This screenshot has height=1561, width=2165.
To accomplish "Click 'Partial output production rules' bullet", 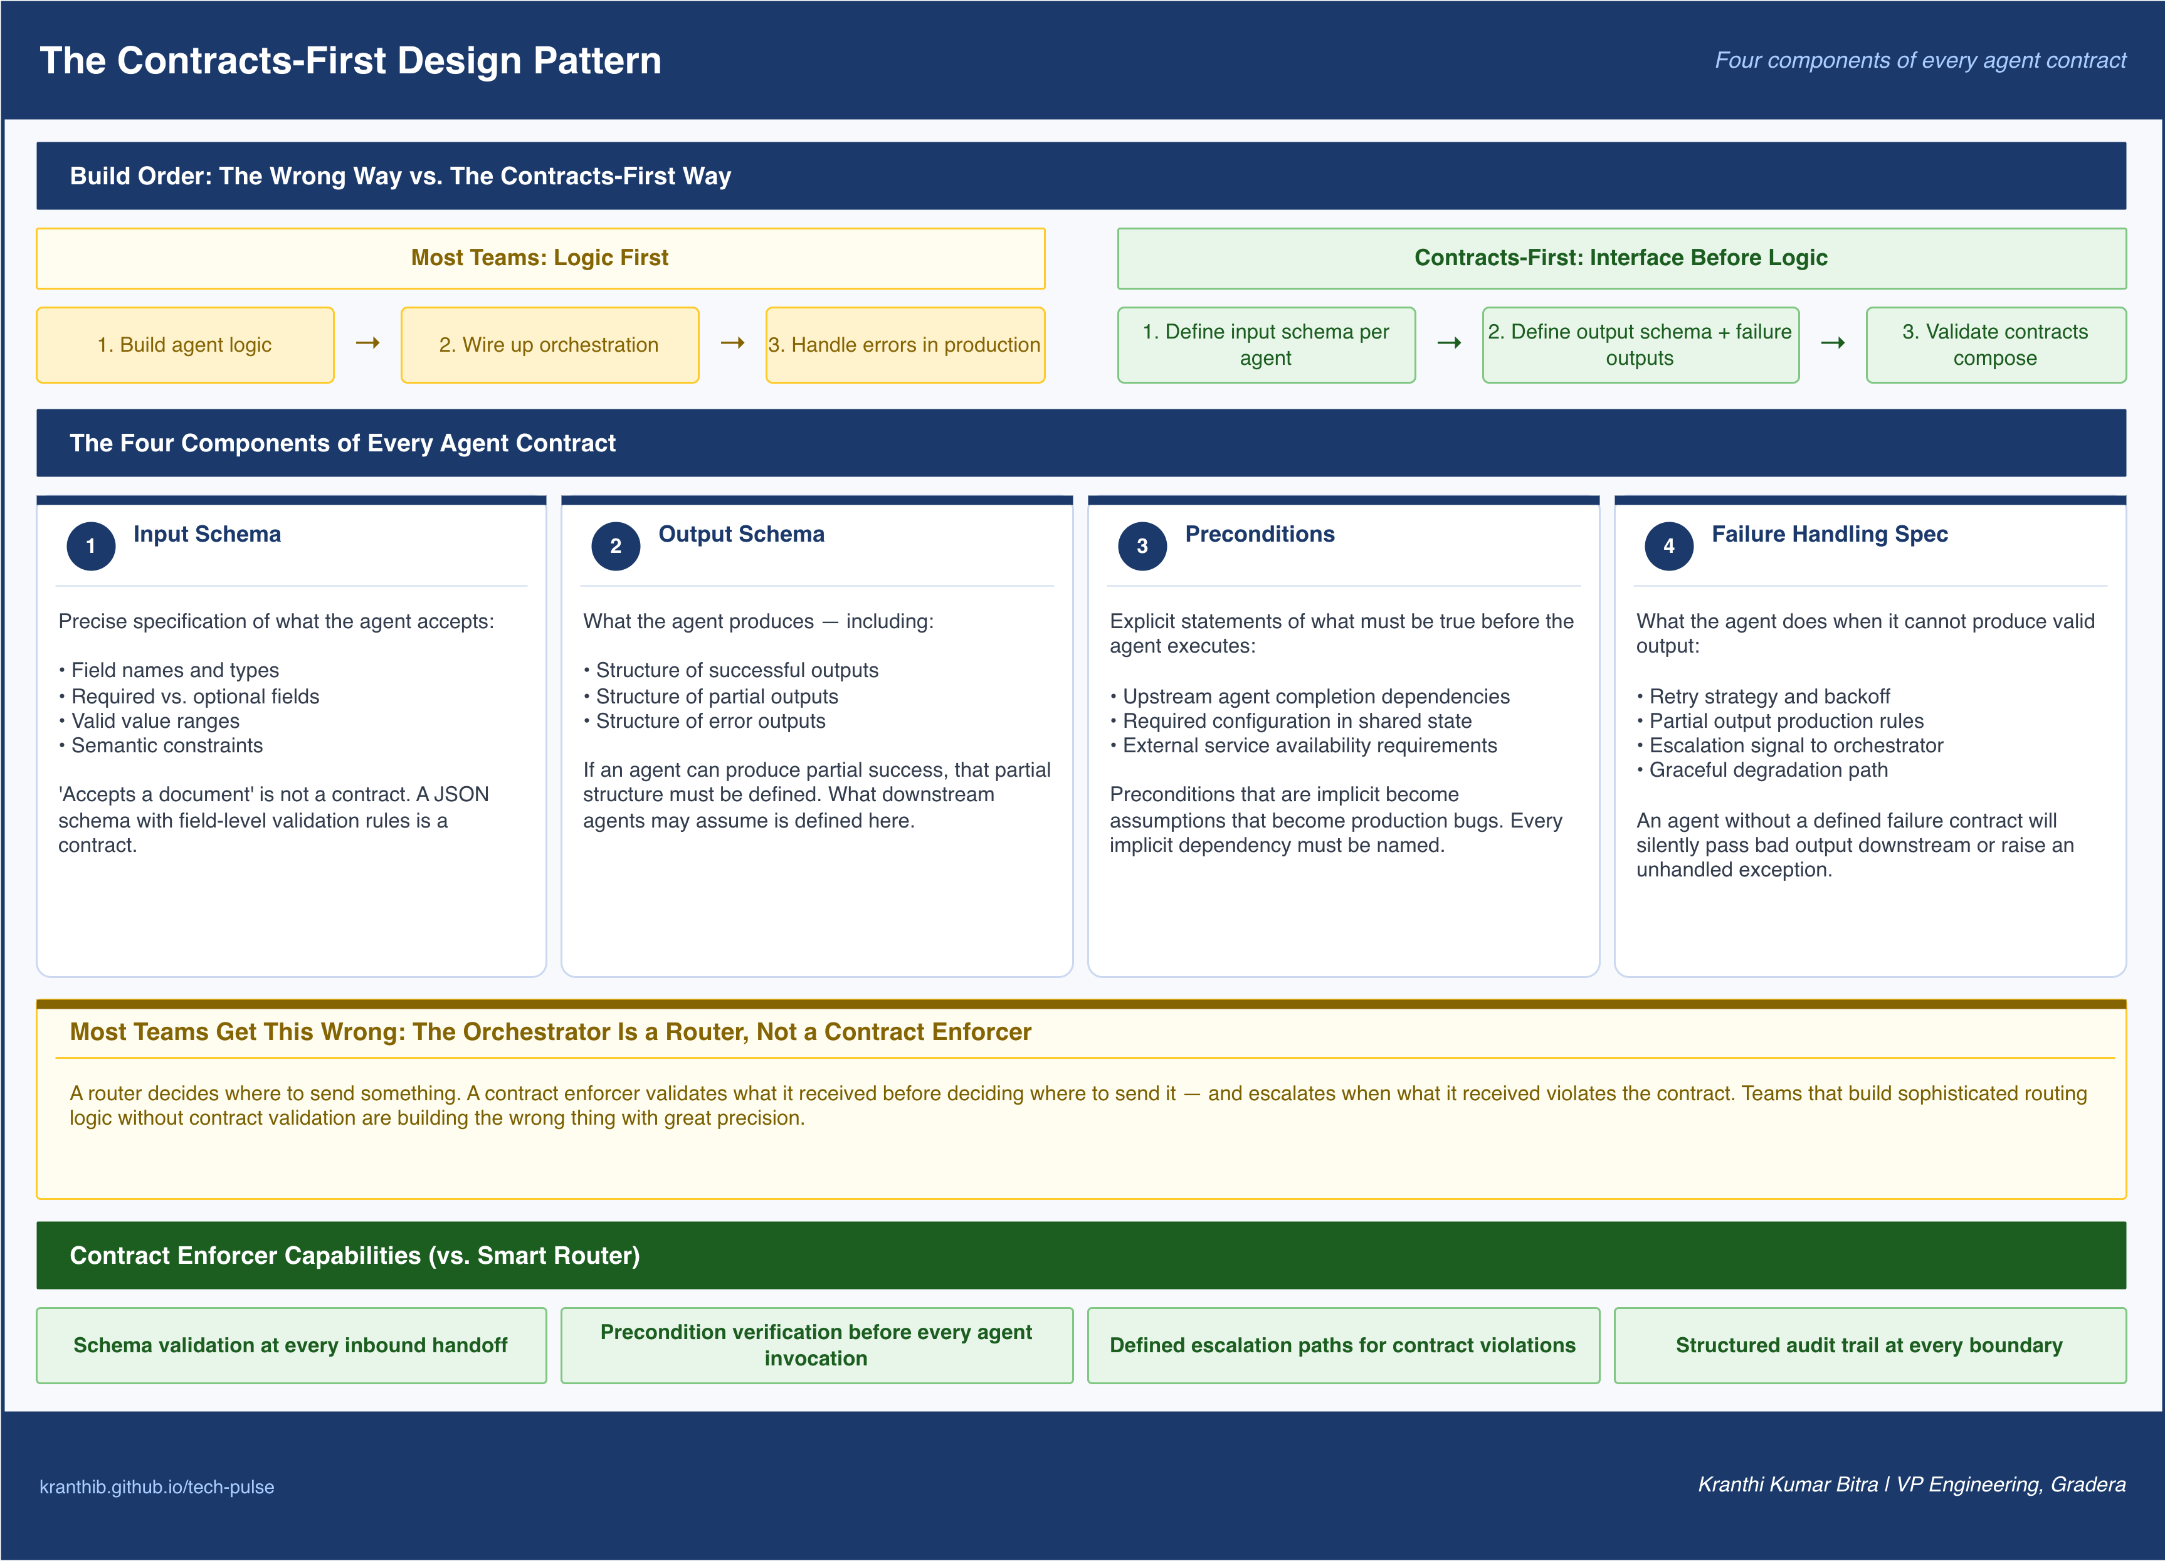I will [1780, 721].
